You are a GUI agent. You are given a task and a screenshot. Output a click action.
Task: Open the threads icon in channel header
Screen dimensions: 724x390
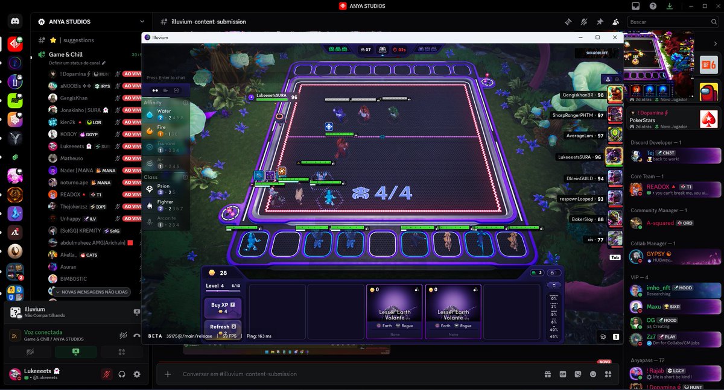pyautogui.click(x=568, y=22)
